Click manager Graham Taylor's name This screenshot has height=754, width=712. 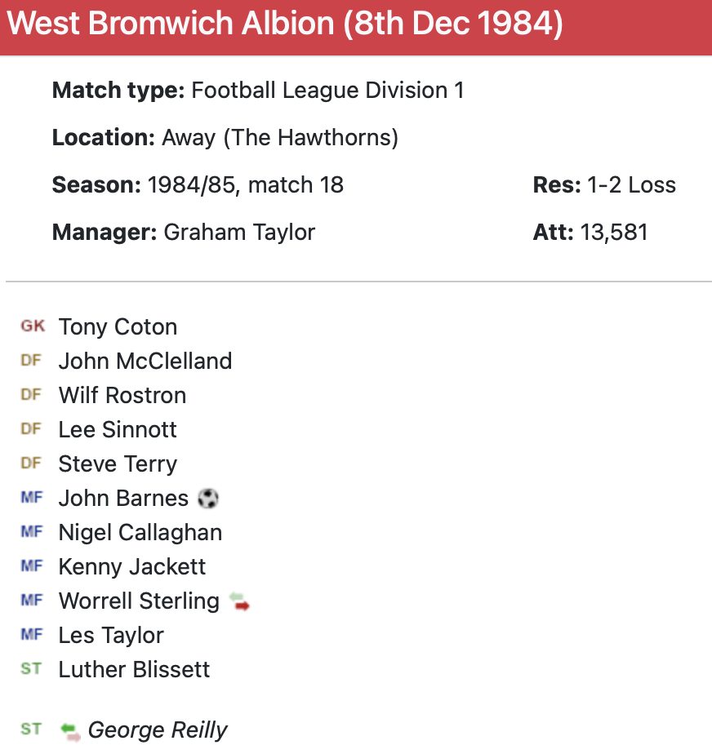click(x=239, y=233)
